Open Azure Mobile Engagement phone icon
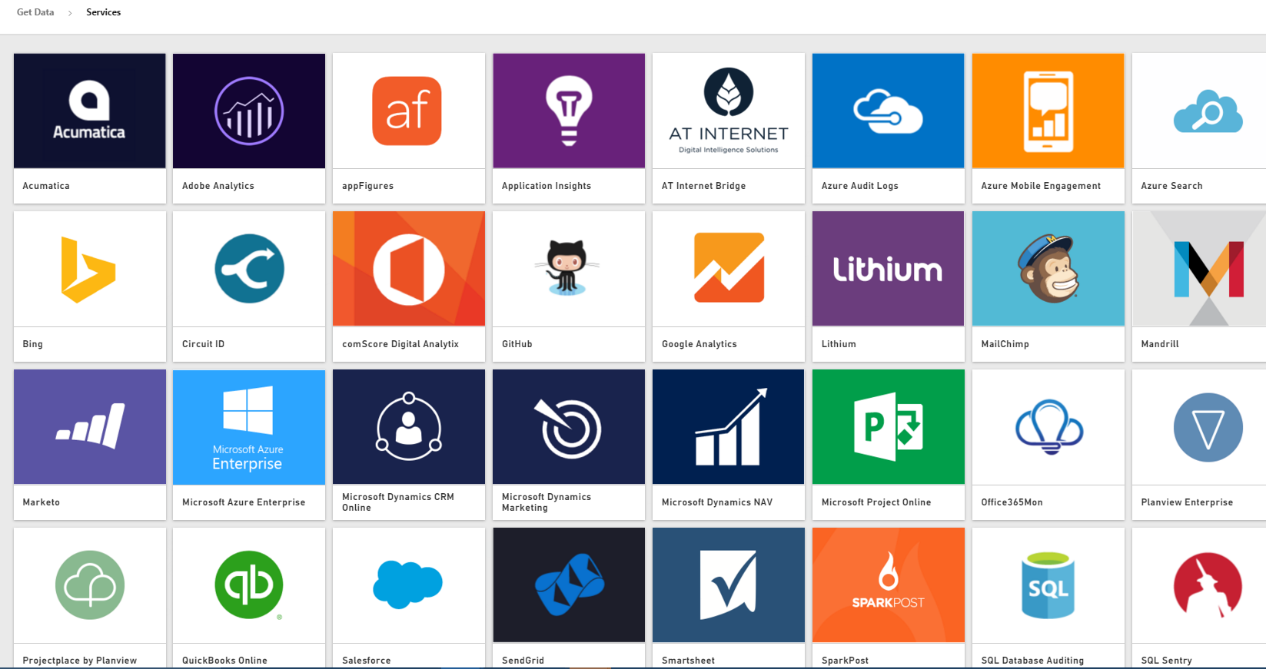The width and height of the screenshot is (1266, 669). [1048, 111]
